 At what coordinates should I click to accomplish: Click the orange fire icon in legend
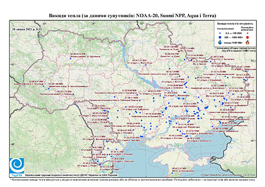[x=248, y=42]
